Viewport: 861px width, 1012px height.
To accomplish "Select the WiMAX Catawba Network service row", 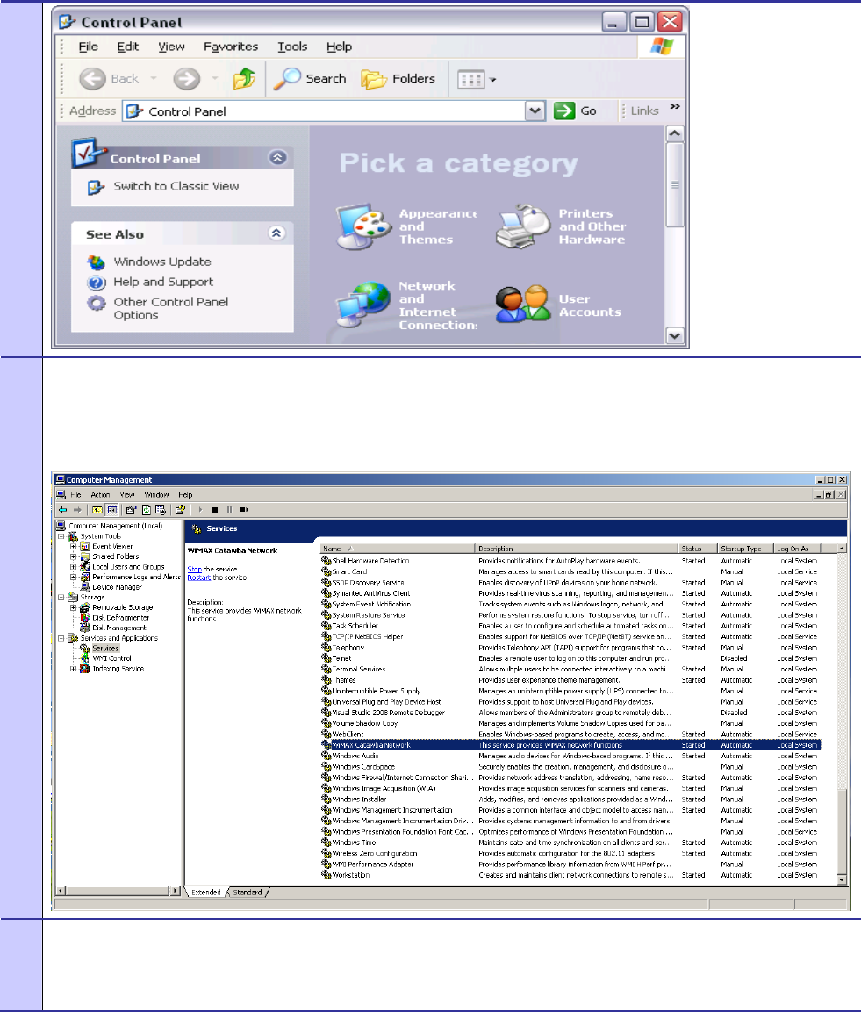I will point(570,745).
